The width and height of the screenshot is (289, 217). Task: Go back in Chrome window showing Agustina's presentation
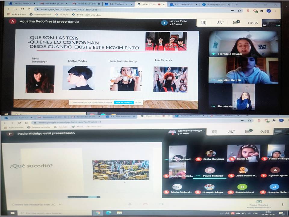point(9,9)
